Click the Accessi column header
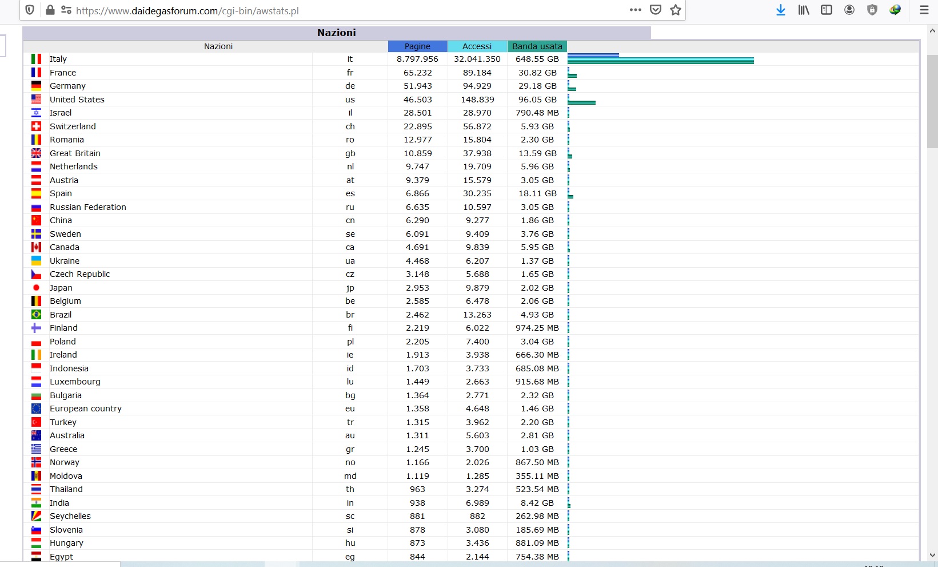This screenshot has width=938, height=567. [x=477, y=46]
